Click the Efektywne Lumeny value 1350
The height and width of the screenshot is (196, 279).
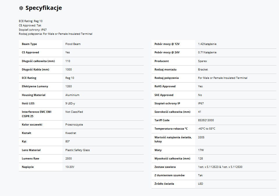coord(69,86)
